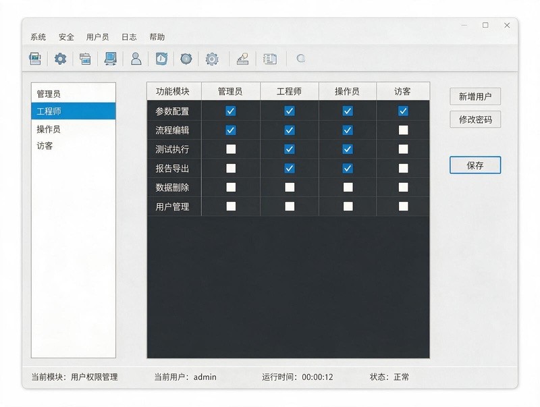The height and width of the screenshot is (407, 540).
Task: Click the 操作员 column header
Action: click(x=348, y=91)
